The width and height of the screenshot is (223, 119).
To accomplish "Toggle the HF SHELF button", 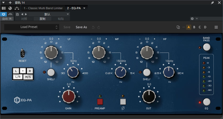I will 147,72.
